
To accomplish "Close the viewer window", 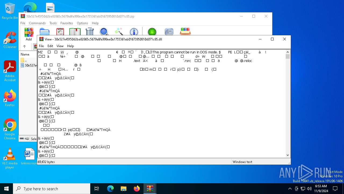I will pyautogui.click(x=285, y=39).
